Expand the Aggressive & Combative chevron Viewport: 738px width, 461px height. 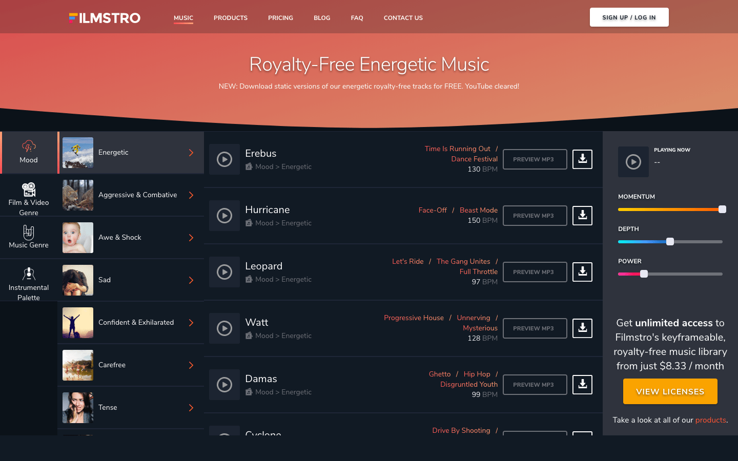pos(191,195)
